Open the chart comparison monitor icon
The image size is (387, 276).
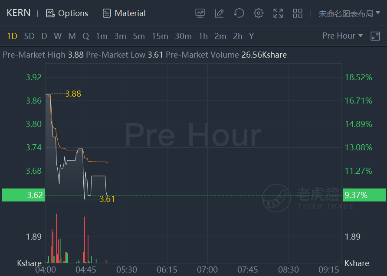coord(200,13)
